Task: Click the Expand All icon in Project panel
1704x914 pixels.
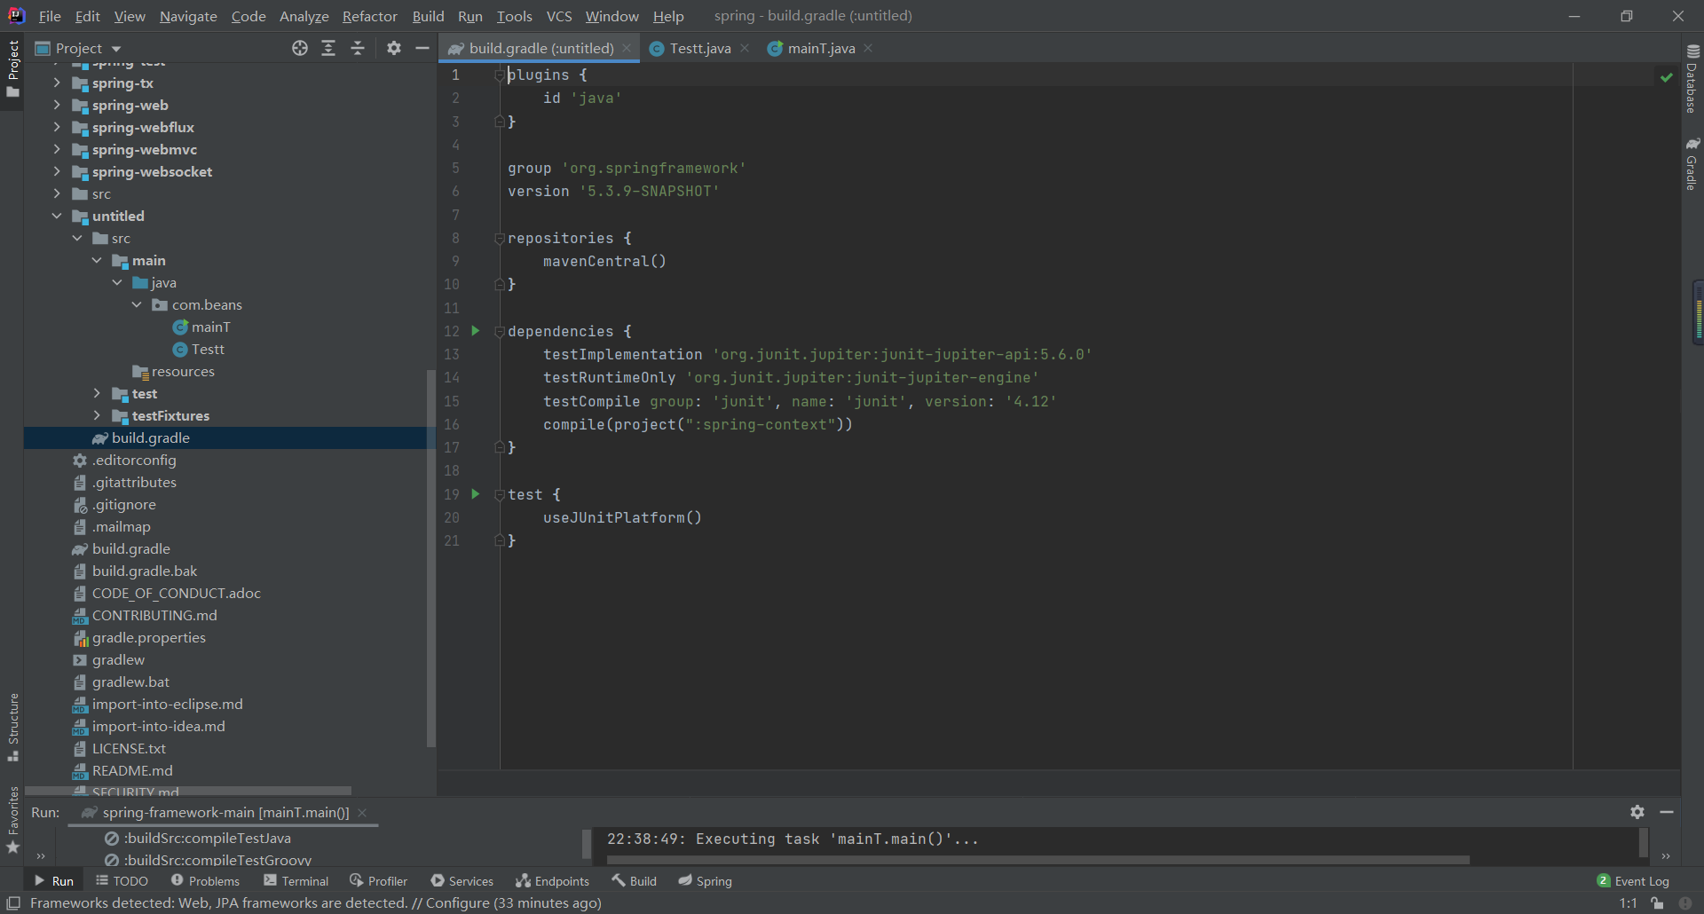Action: click(x=328, y=48)
